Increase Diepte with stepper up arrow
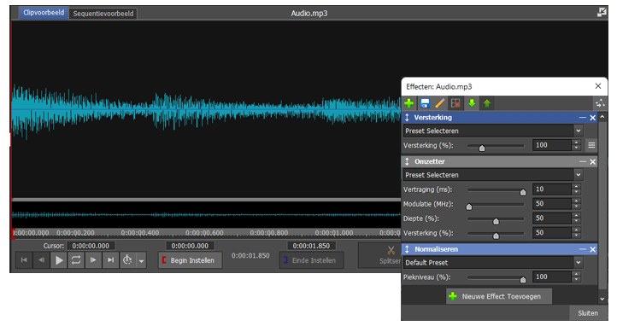This screenshot has height=332, width=617. click(576, 216)
